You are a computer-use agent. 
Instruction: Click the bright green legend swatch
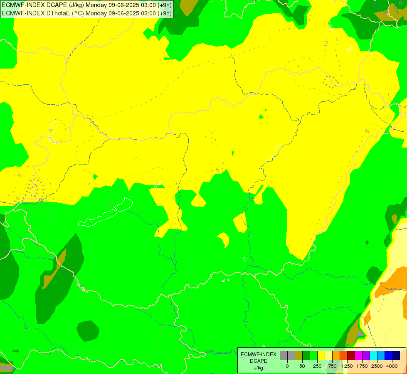pyautogui.click(x=314, y=356)
